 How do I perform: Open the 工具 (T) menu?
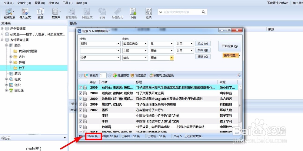coord(68,3)
